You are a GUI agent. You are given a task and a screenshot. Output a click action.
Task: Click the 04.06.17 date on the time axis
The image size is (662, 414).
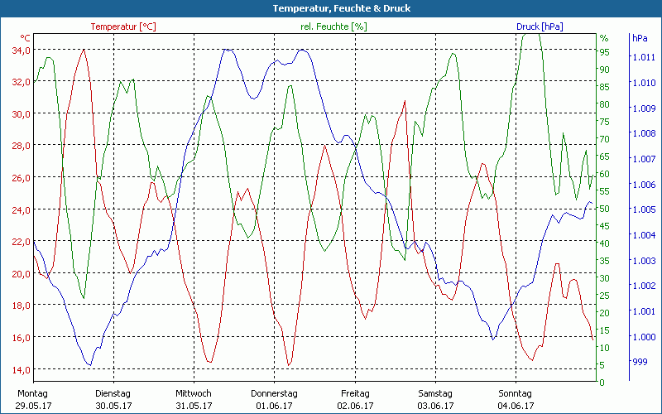tap(516, 406)
